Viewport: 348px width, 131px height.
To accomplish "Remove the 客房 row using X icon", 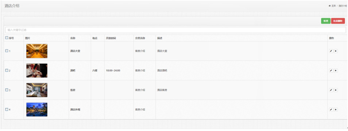I will coord(336,90).
